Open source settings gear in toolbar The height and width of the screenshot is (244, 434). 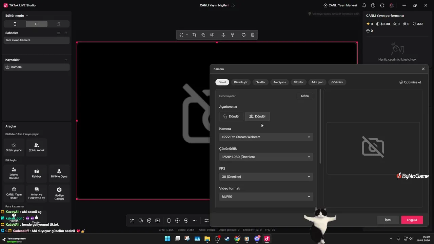click(243, 35)
